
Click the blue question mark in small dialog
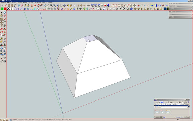pos(188,102)
